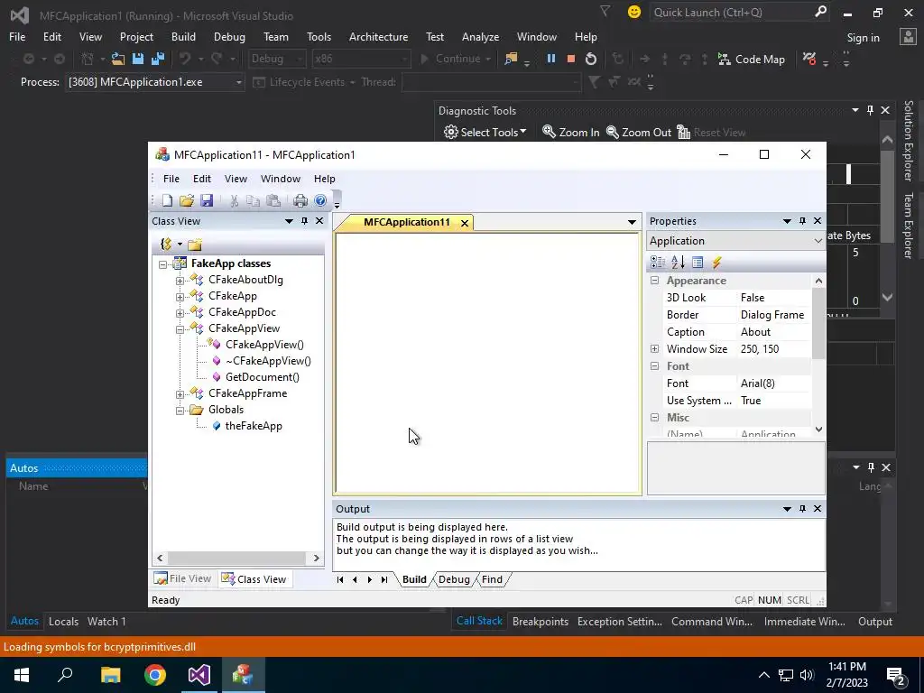Close the MFCApplication11 document tab
The width and height of the screenshot is (924, 693).
[x=465, y=223]
